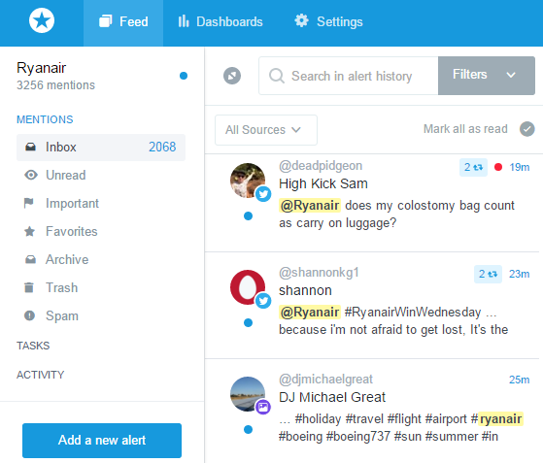Click the retweet count badge on @deadpidgeon mention
543x463 pixels.
click(473, 168)
